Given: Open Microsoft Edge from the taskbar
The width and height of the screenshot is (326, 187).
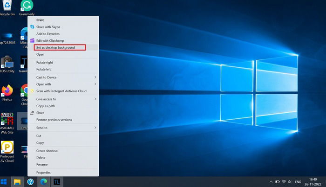Looking at the screenshot, I should click(x=43, y=182).
